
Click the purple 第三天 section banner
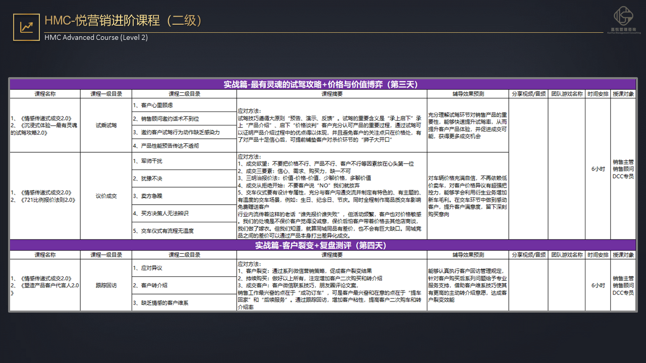pyautogui.click(x=323, y=84)
